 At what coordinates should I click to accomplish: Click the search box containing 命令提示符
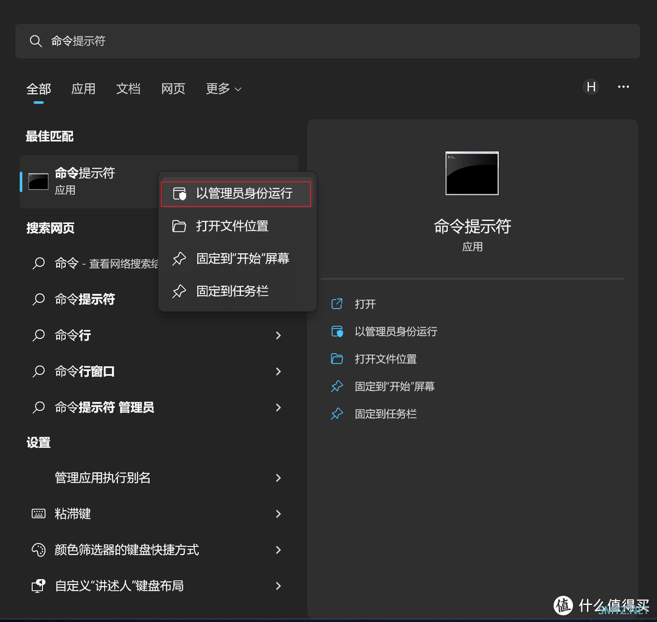pos(327,41)
